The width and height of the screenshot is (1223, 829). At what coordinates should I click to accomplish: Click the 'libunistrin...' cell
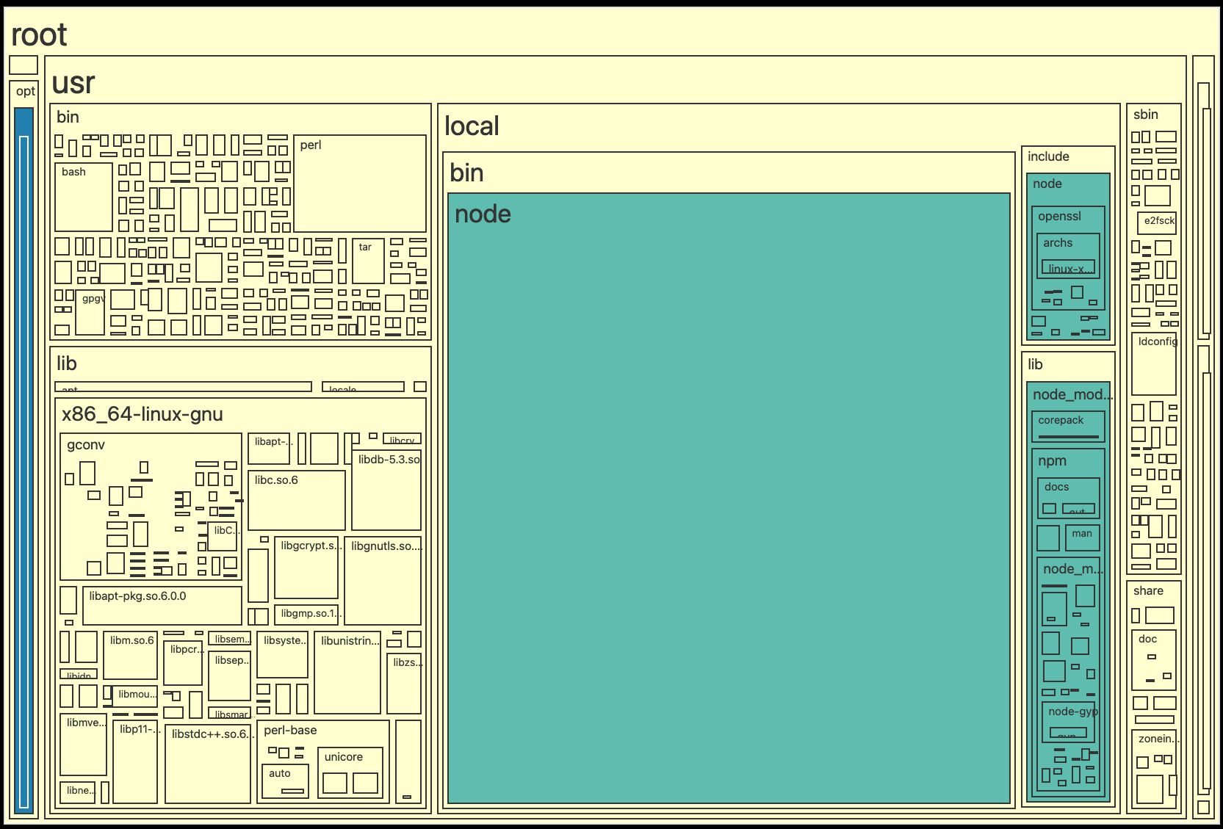pos(347,673)
